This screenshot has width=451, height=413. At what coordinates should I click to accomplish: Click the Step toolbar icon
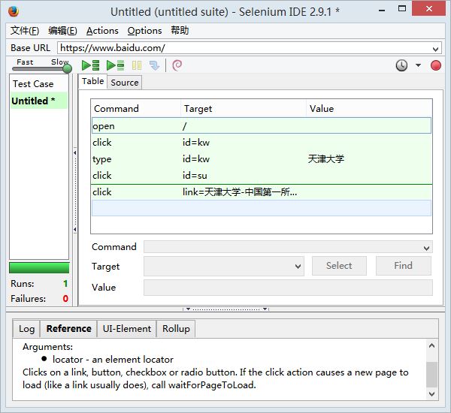154,65
